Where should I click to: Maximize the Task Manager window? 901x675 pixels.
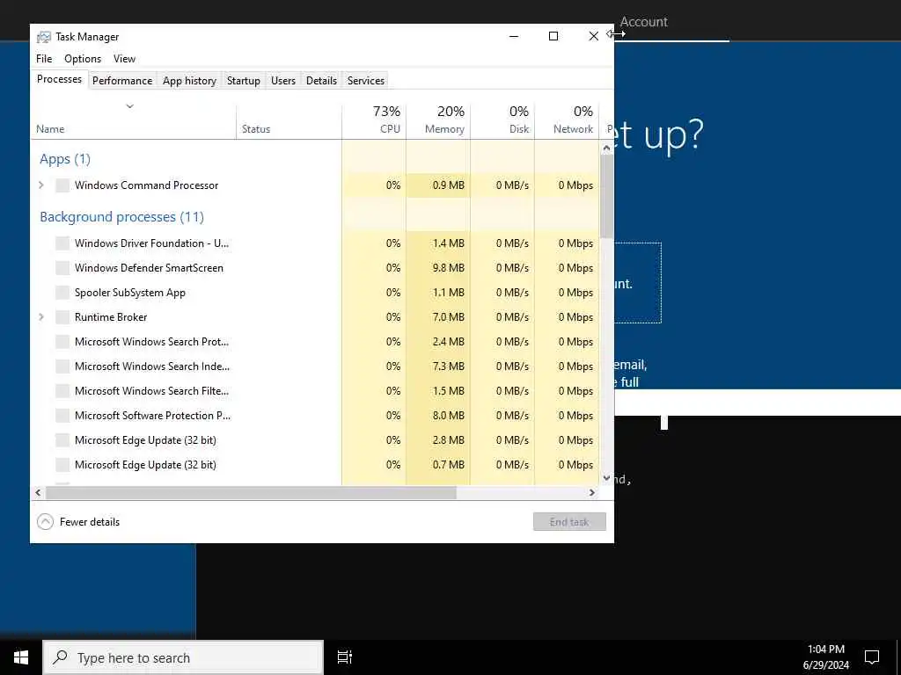coord(553,36)
